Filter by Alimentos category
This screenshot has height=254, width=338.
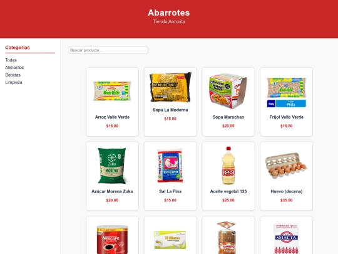tap(14, 68)
